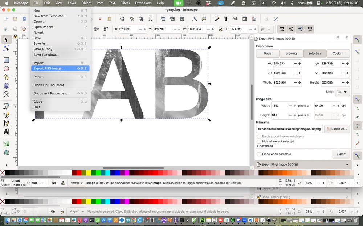Select the Star polygon tool

click(6, 77)
